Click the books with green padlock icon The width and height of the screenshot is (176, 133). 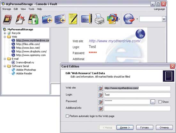33,19
